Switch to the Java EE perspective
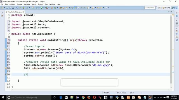The height and width of the screenshot is (100, 179). [x=166, y=8]
